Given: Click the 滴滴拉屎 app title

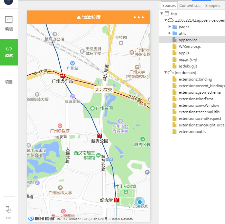Looking at the screenshot, I should (92, 17).
